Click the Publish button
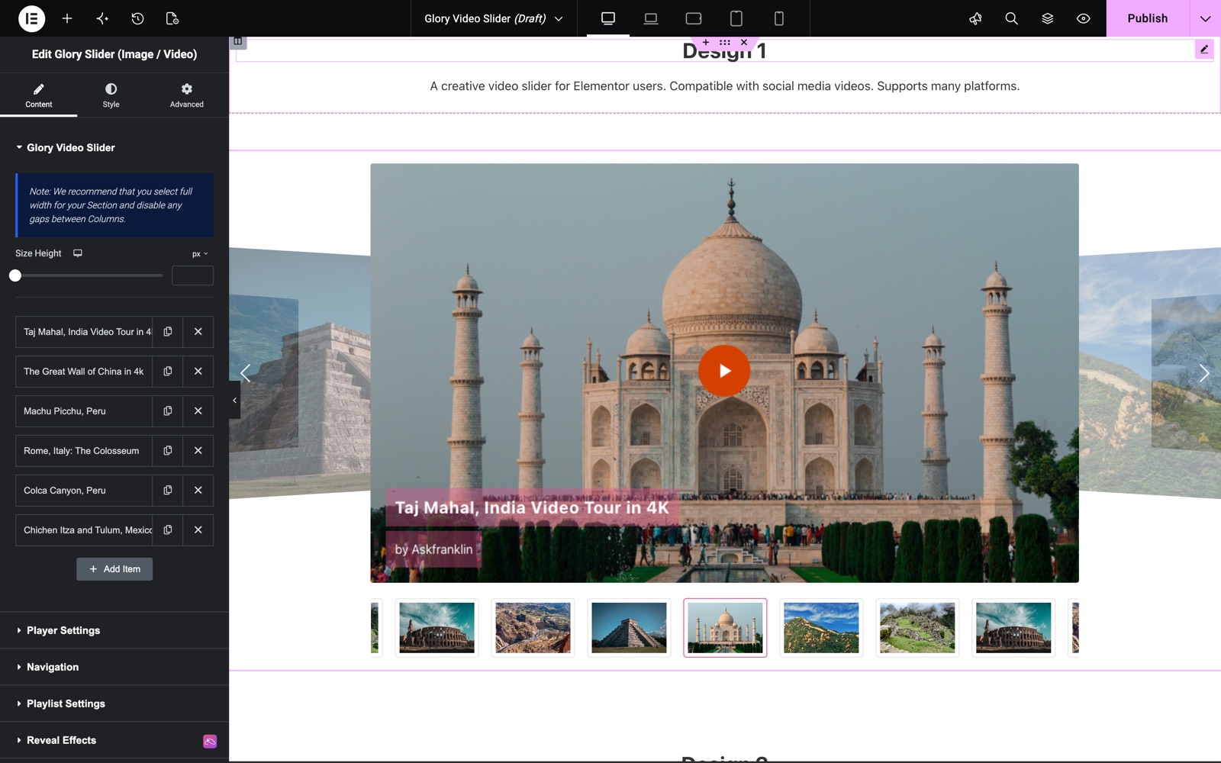Screen dimensions: 1221x763 [1148, 18]
